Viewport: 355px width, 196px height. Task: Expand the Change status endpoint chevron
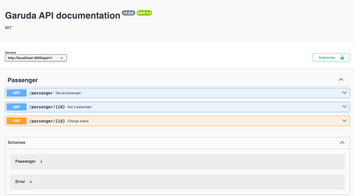[x=344, y=121]
